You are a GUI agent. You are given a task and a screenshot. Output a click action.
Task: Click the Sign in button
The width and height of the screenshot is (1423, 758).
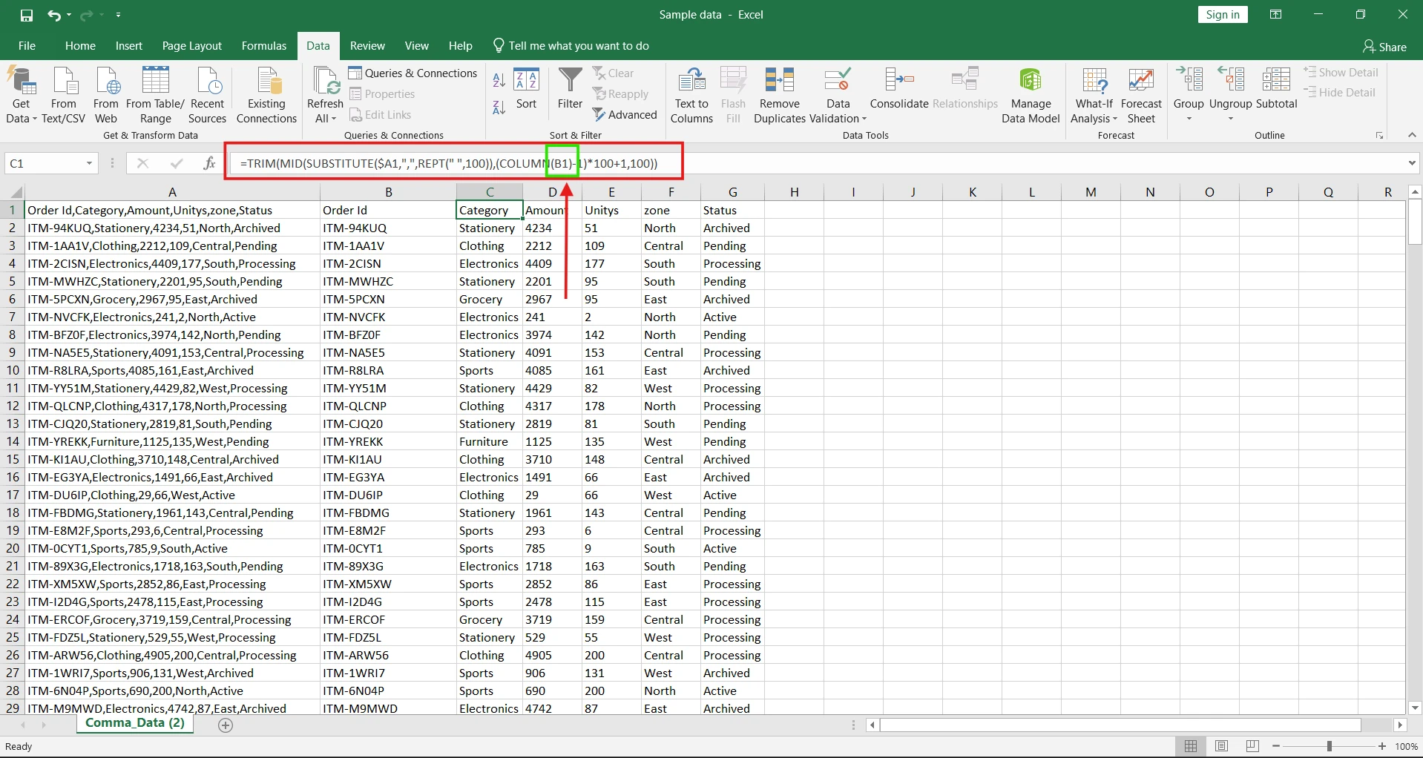1221,13
